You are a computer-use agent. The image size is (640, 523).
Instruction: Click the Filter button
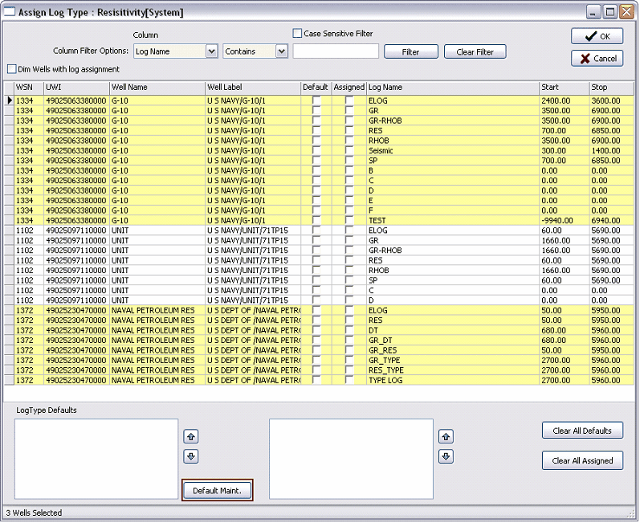[x=410, y=51]
